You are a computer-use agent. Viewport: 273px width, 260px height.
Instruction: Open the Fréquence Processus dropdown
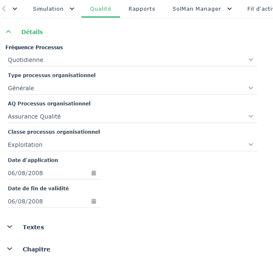point(132,60)
